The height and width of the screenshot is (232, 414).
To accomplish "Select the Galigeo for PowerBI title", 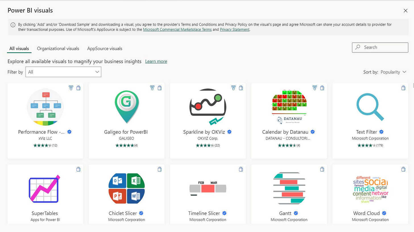I will [126, 132].
